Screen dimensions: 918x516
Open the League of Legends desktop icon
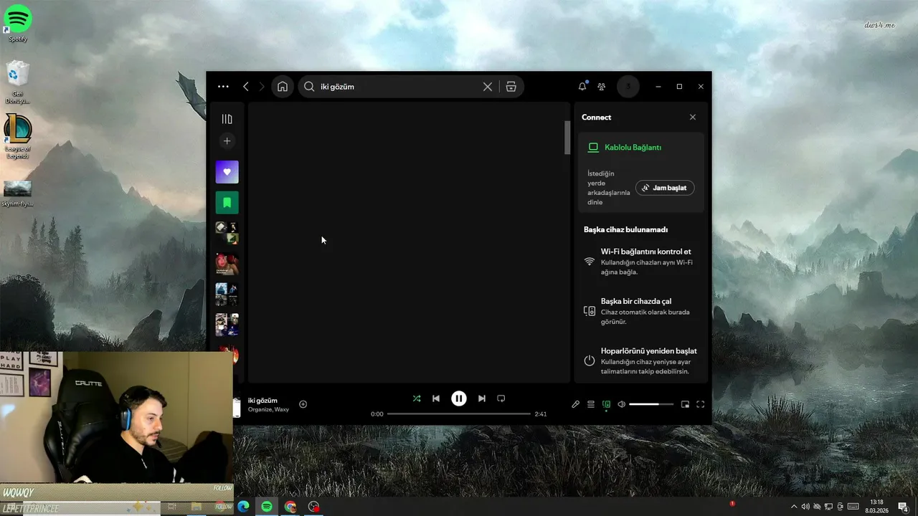pos(18,135)
